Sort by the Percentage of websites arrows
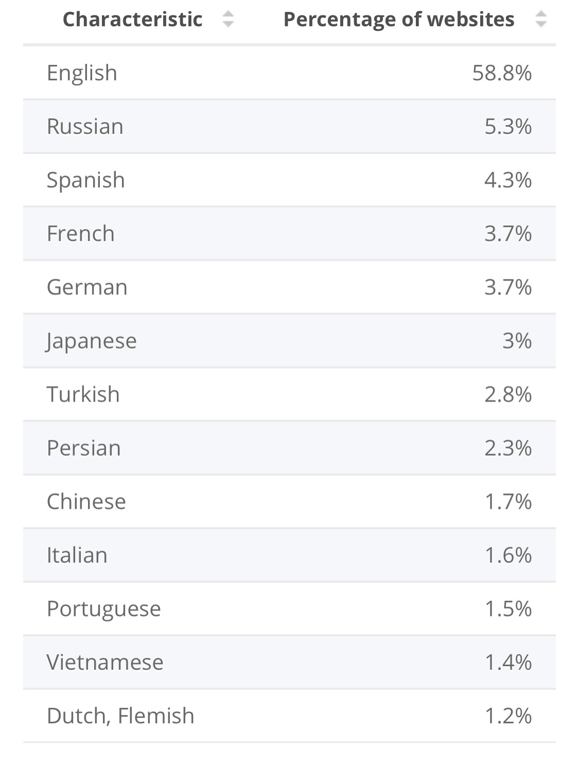 pos(540,20)
